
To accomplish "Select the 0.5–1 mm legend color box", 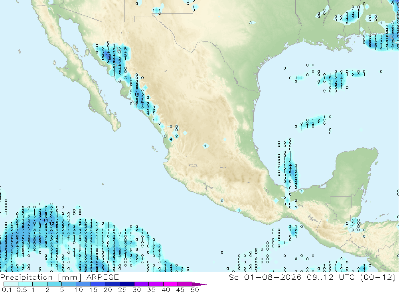I will coord(26,284).
